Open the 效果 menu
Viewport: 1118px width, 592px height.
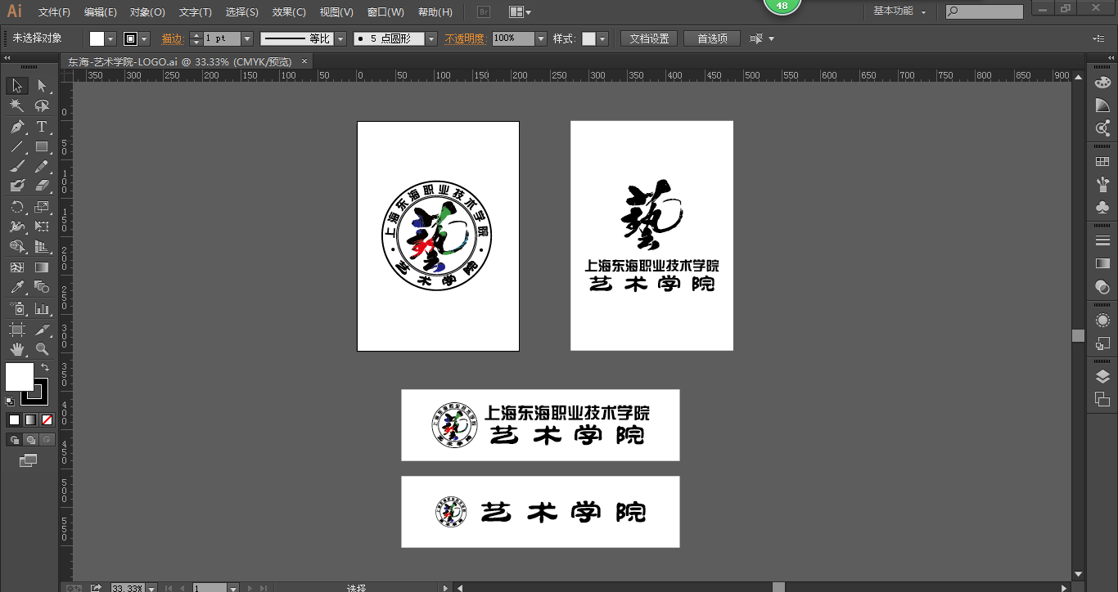[x=288, y=11]
